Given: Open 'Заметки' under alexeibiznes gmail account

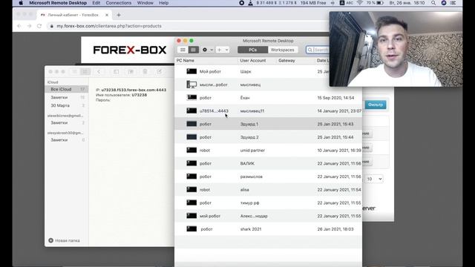Looking at the screenshot, I should [x=67, y=123].
